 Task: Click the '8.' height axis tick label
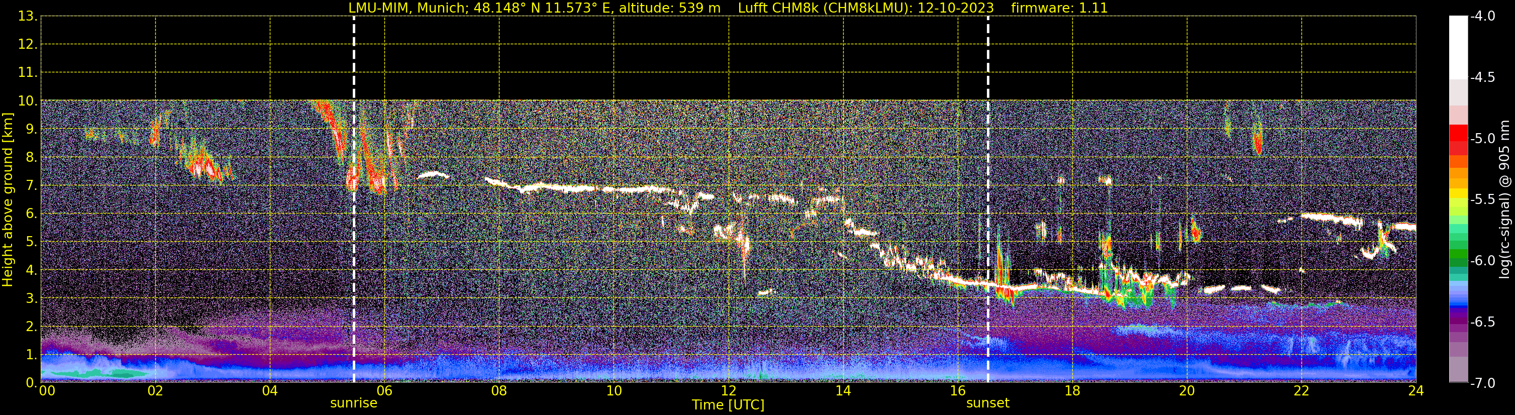pos(31,158)
